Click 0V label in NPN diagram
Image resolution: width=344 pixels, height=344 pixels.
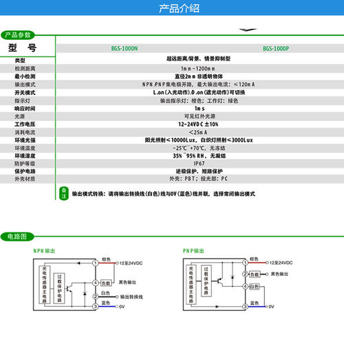122,307
